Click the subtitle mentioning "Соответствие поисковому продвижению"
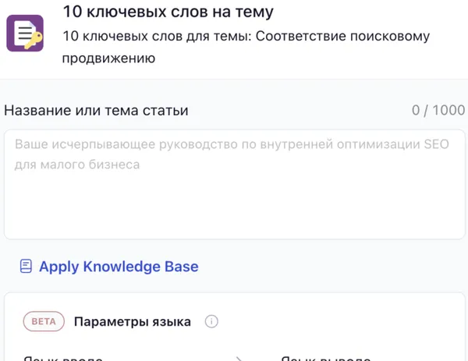468x361 pixels. (x=246, y=36)
